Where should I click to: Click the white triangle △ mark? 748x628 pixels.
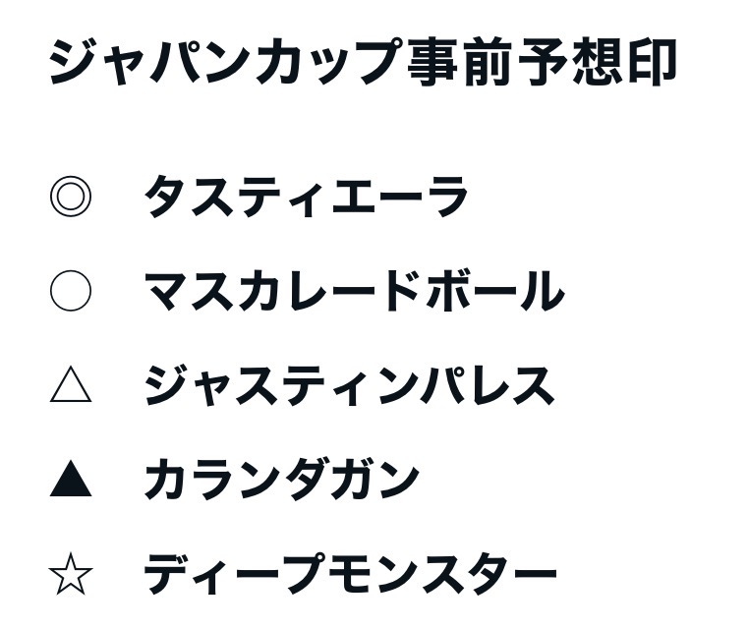pos(70,385)
